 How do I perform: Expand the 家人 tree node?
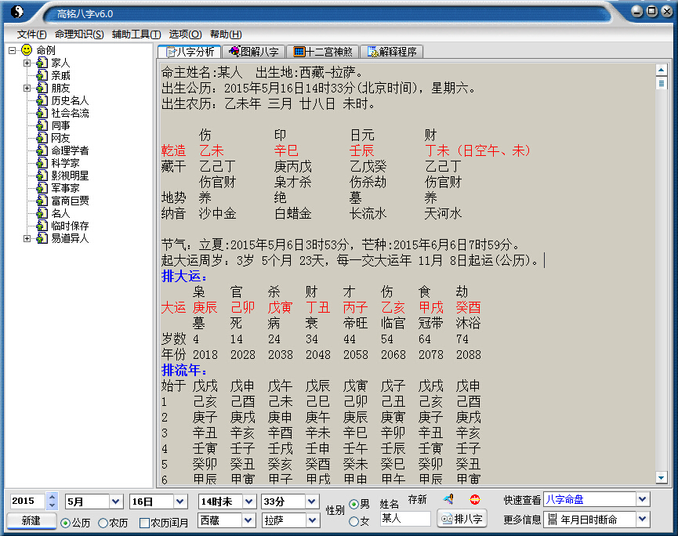point(27,63)
